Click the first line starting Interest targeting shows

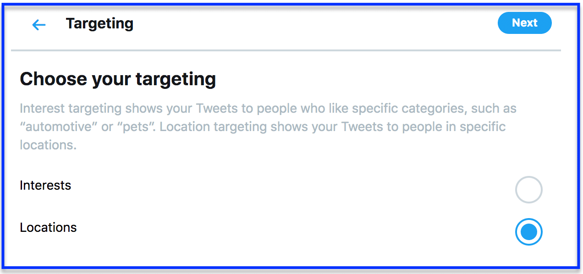click(x=268, y=109)
